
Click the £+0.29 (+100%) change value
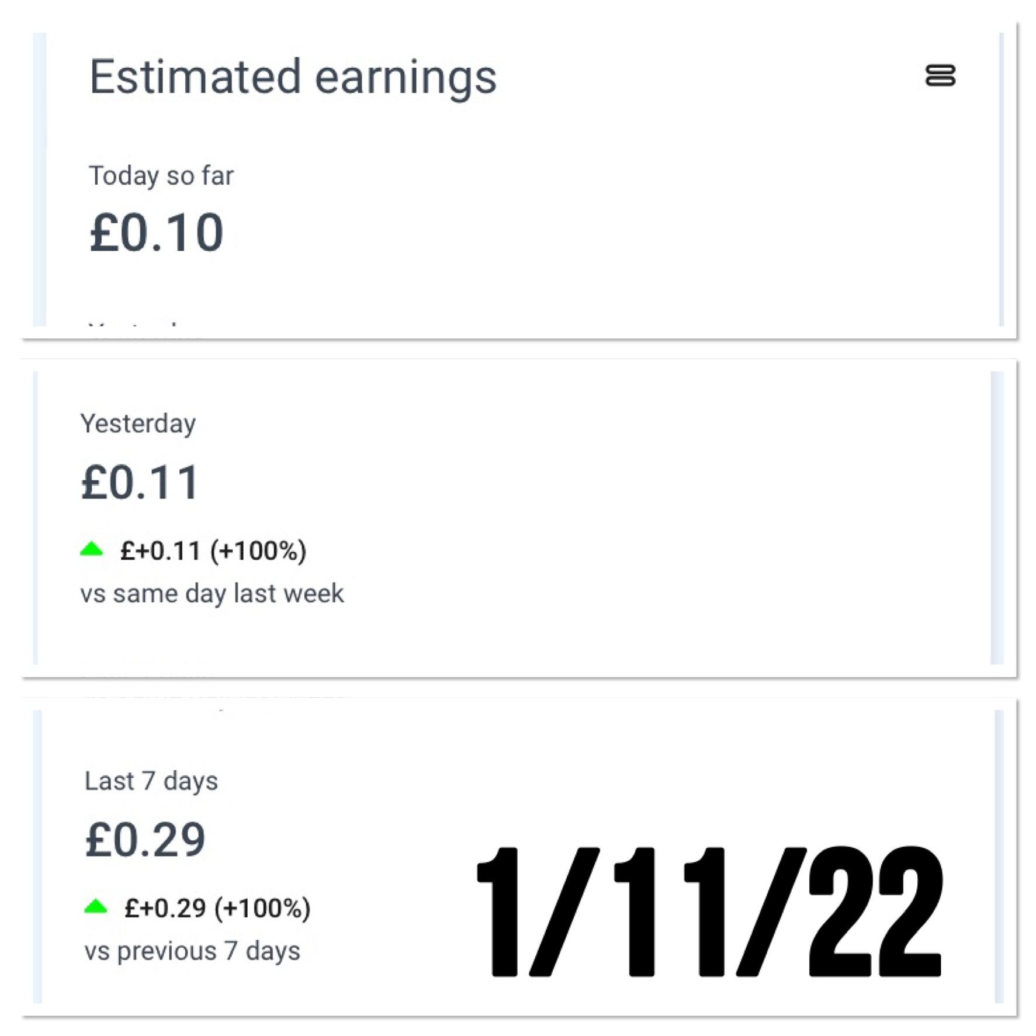pos(217,909)
